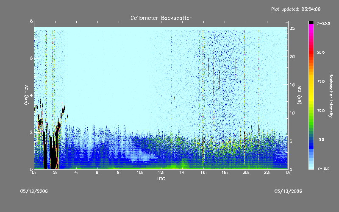
Task: Click the "6:" UTC hour tick
Action: pos(97,173)
